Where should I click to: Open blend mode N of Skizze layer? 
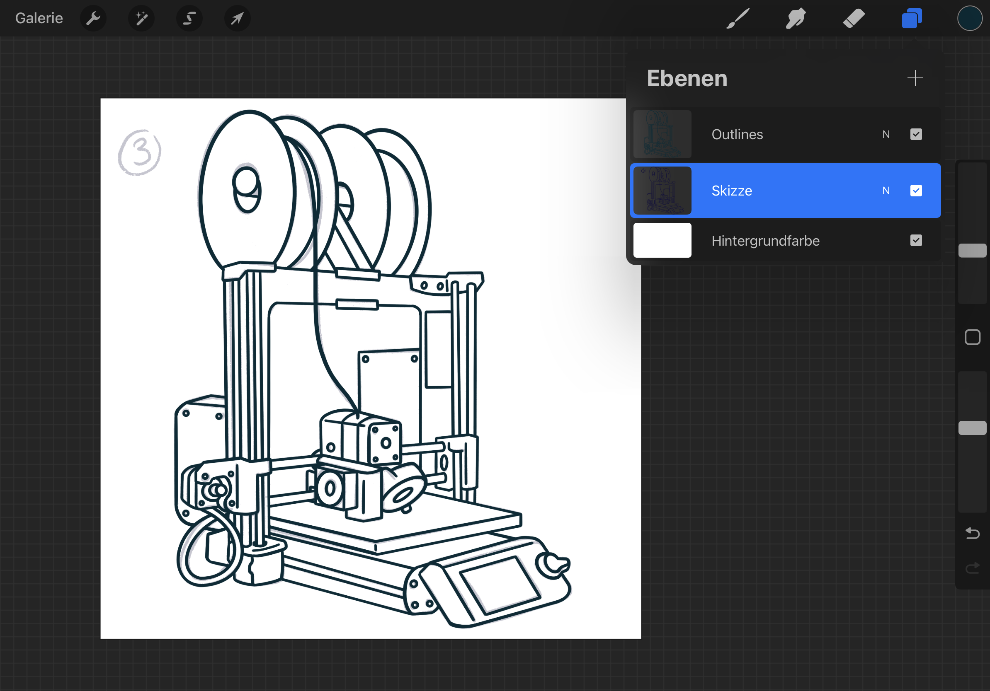[886, 191]
